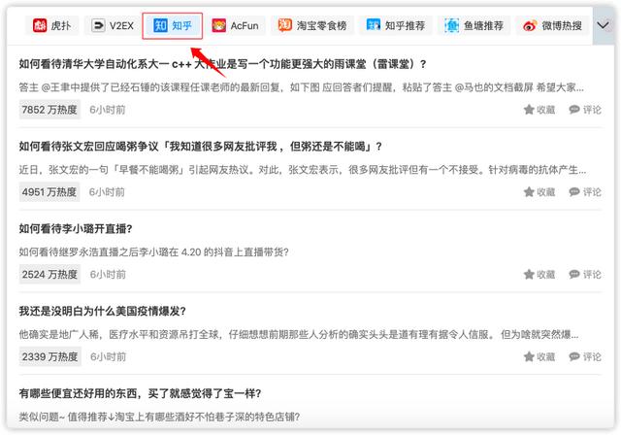Click the 知乎推荐 logo icon

373,25
